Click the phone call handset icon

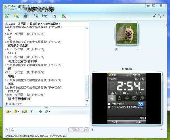coord(35,16)
